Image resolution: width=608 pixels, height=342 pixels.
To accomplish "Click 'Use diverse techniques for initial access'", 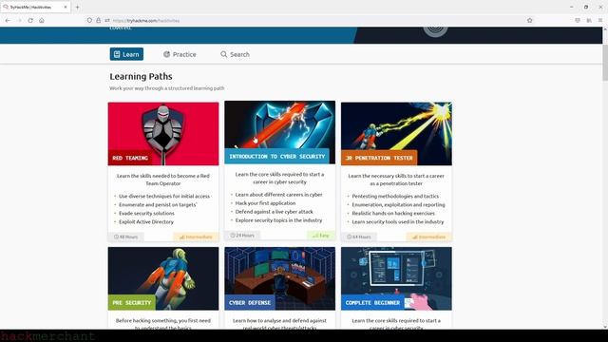I will point(164,197).
